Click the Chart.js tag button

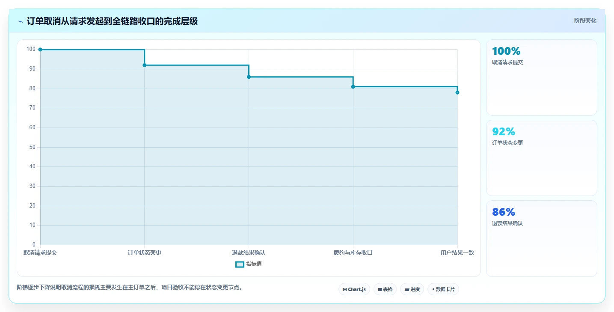354,289
